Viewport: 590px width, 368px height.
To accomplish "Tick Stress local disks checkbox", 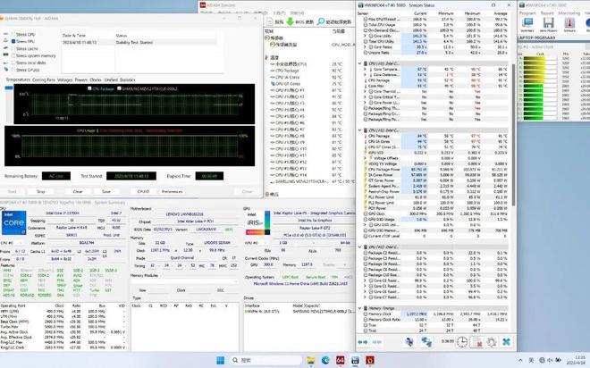I will 13,63.
